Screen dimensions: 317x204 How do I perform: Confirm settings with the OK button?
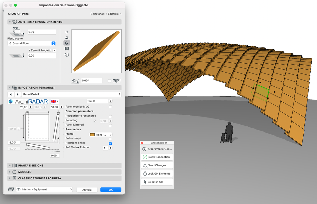[x=110, y=189]
